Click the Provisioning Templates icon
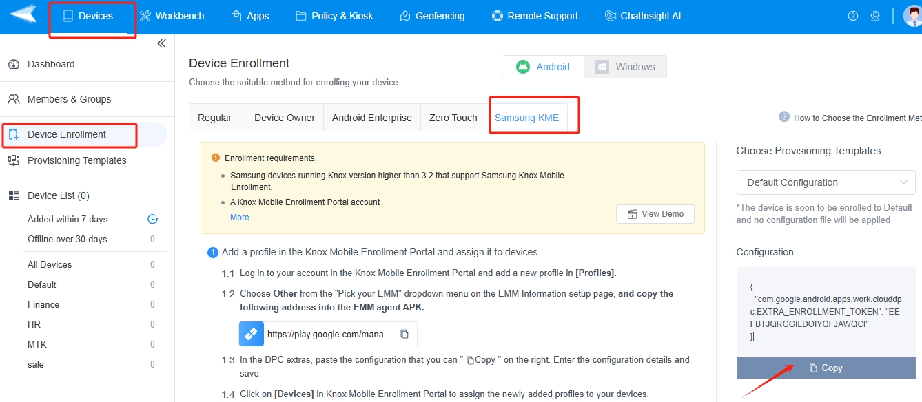The height and width of the screenshot is (402, 922). 14,160
